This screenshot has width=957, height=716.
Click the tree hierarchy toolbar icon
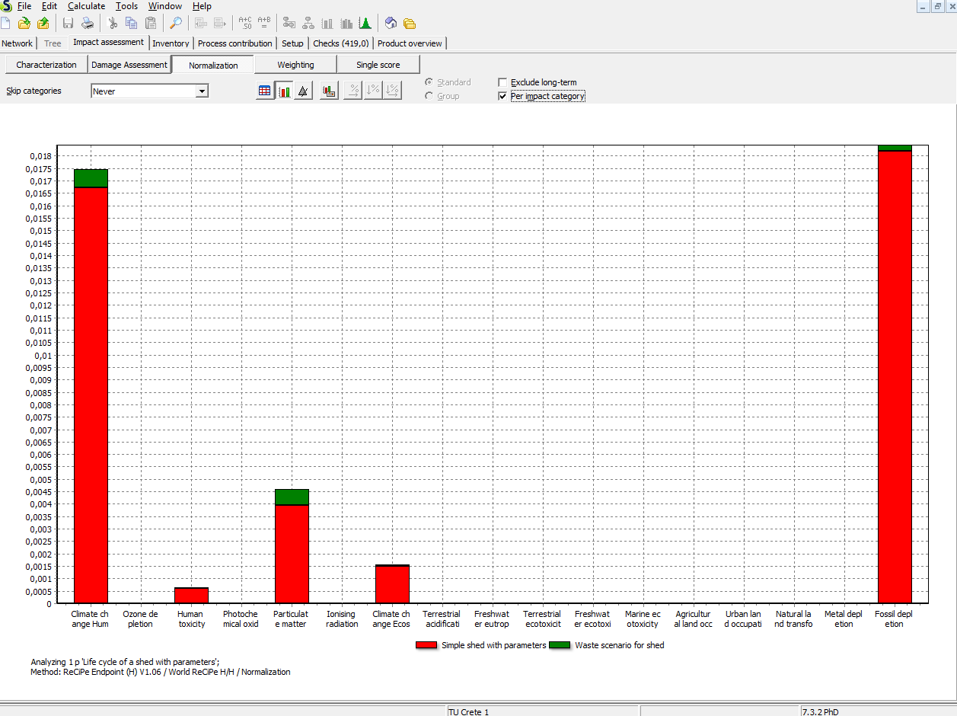pos(308,23)
